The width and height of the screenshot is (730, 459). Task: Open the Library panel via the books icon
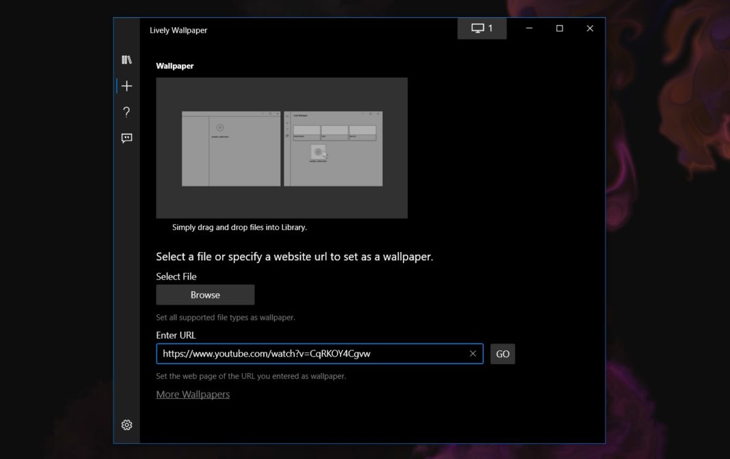pos(126,59)
